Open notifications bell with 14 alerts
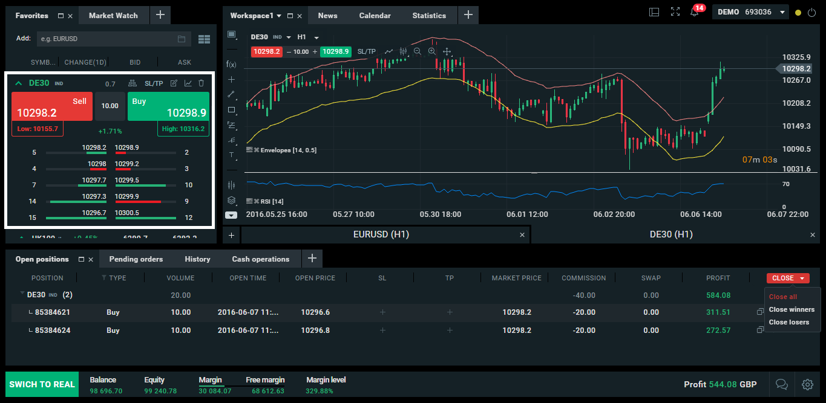The height and width of the screenshot is (403, 826). point(695,12)
